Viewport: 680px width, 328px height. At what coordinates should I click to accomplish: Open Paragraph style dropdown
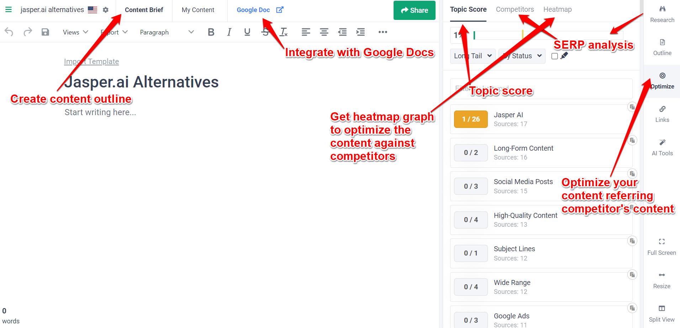click(167, 32)
